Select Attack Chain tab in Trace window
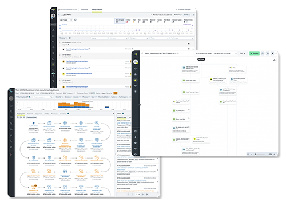 [x=21, y=114]
